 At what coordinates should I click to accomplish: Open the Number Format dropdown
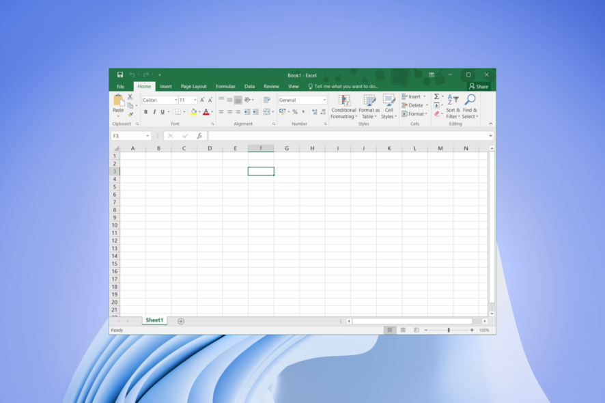(x=324, y=100)
